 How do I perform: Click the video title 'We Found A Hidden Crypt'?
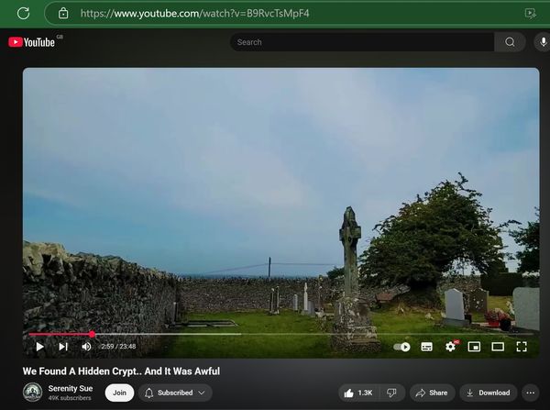(x=121, y=371)
